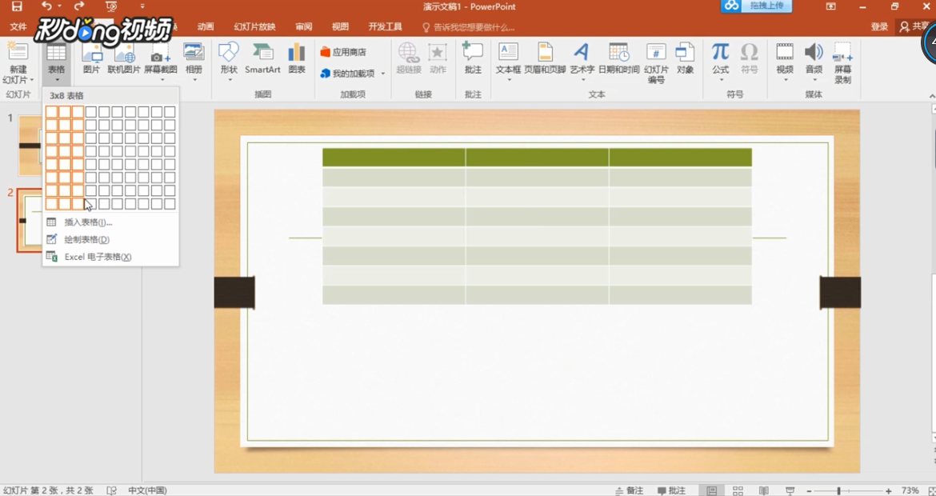
Task: Toggle Comments (批注) pane in status bar
Action: [671, 490]
